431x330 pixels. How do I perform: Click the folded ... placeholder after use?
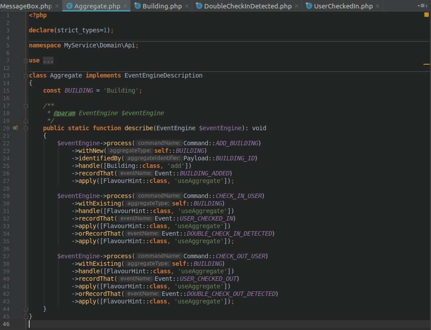[48, 60]
